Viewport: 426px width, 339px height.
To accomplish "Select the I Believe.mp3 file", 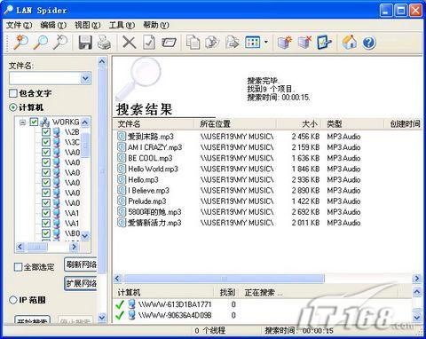I will 148,191.
